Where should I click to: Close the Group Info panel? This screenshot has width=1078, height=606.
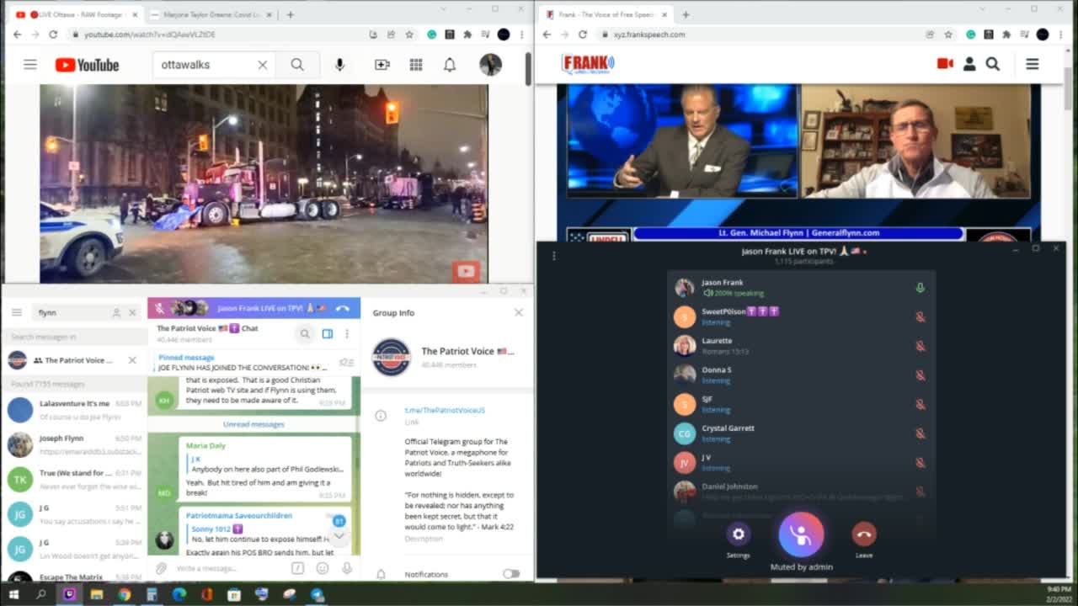tap(519, 312)
